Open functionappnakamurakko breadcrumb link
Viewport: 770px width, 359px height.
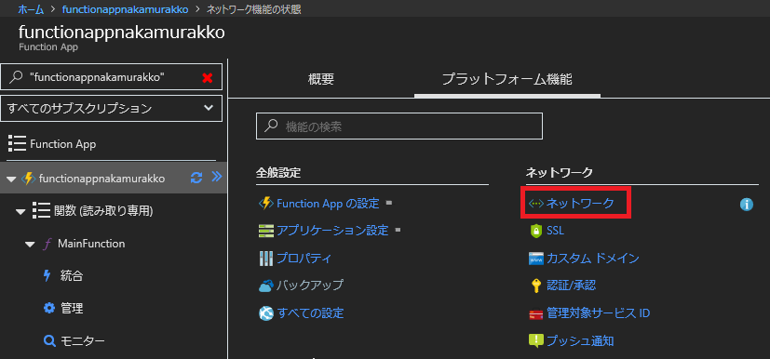(125, 9)
